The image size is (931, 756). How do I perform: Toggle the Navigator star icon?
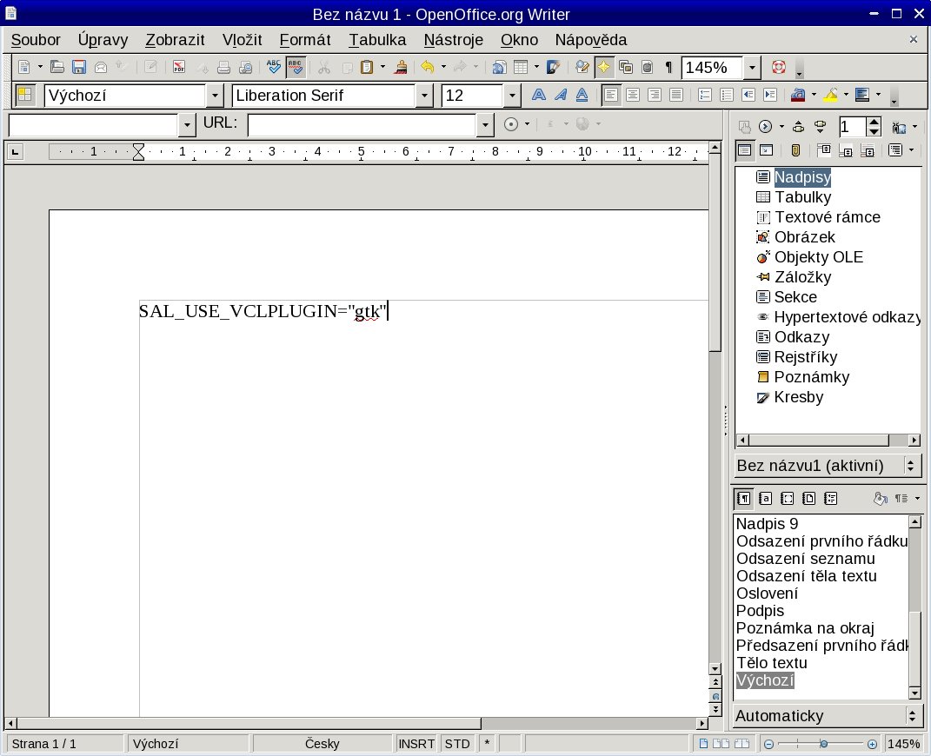[603, 67]
